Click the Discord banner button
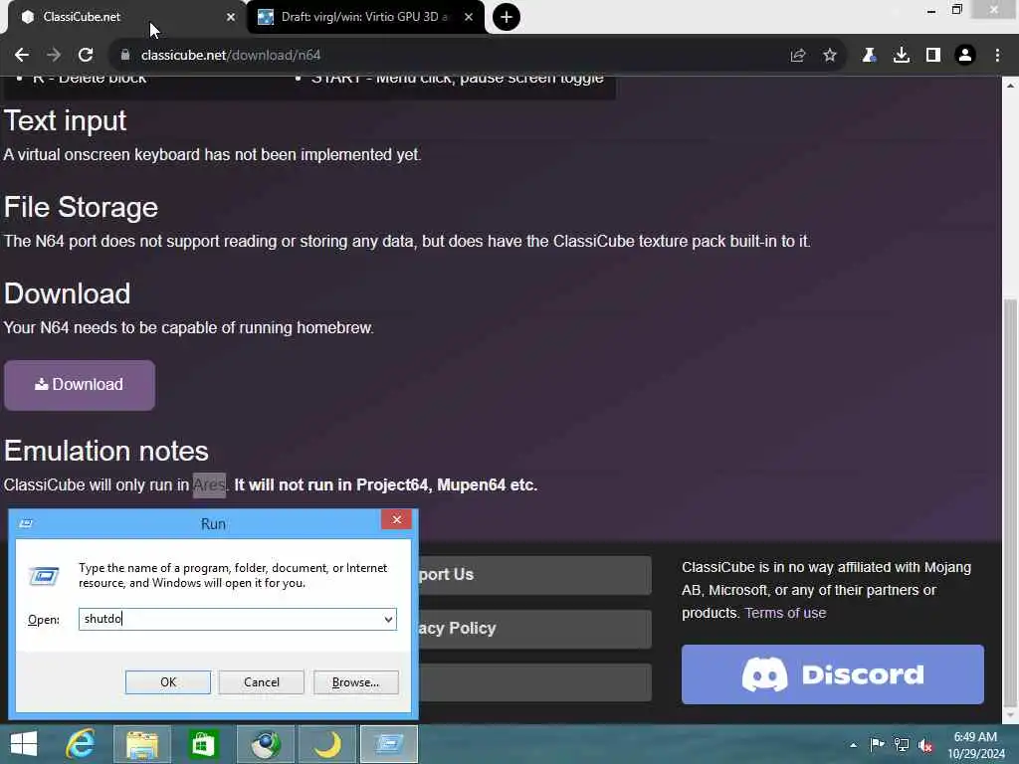The image size is (1019, 764). coord(833,674)
